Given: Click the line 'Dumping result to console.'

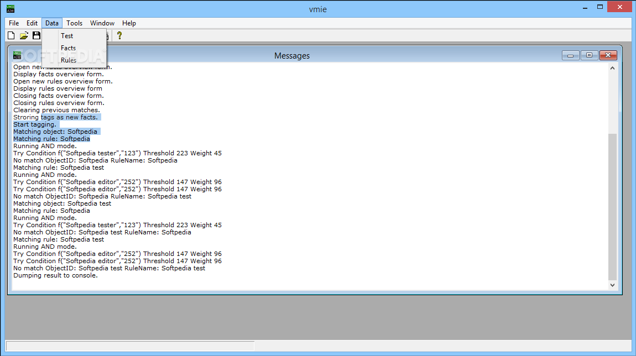Looking at the screenshot, I should pos(55,275).
